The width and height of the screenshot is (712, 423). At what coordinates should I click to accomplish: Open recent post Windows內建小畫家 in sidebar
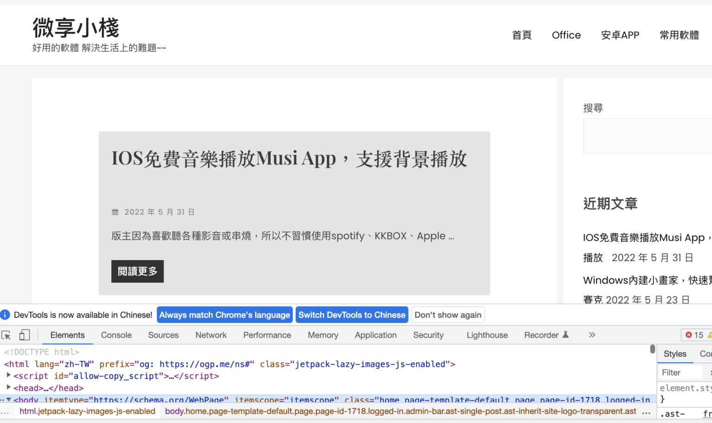coord(647,280)
